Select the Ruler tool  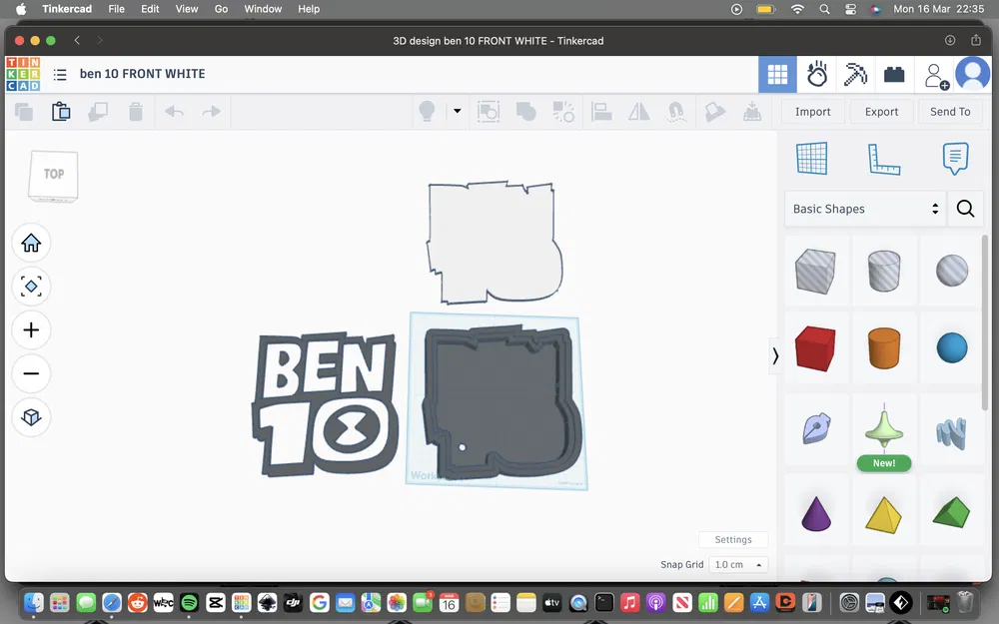tap(884, 158)
